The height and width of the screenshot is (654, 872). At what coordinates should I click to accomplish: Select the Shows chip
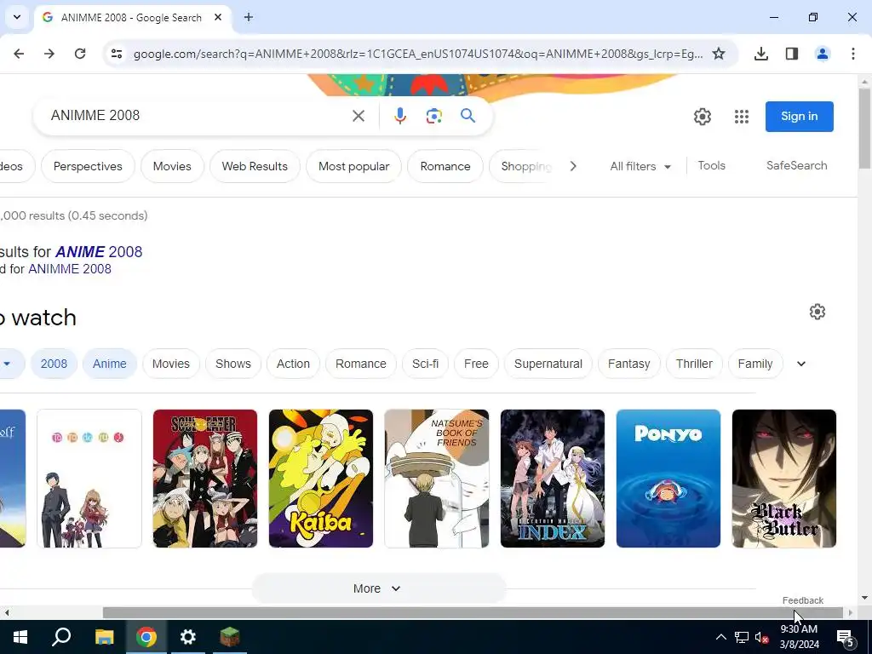click(233, 364)
